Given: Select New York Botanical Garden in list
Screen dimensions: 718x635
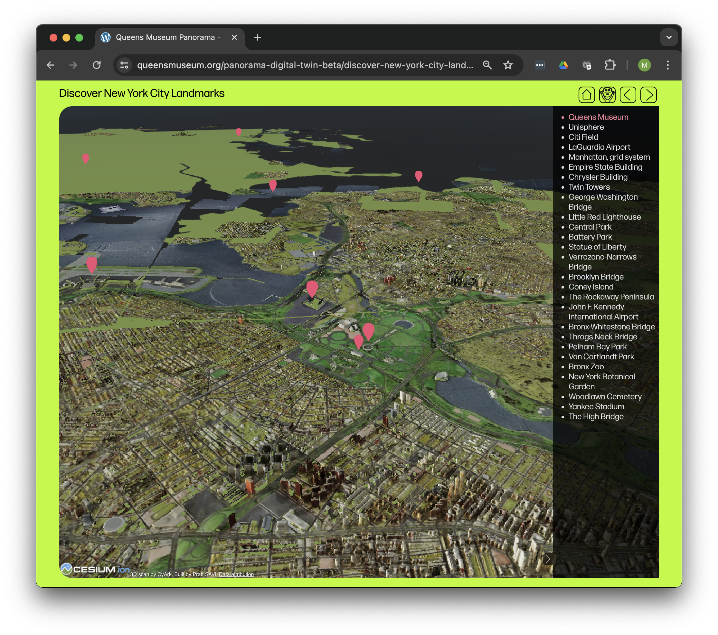Looking at the screenshot, I should (602, 382).
